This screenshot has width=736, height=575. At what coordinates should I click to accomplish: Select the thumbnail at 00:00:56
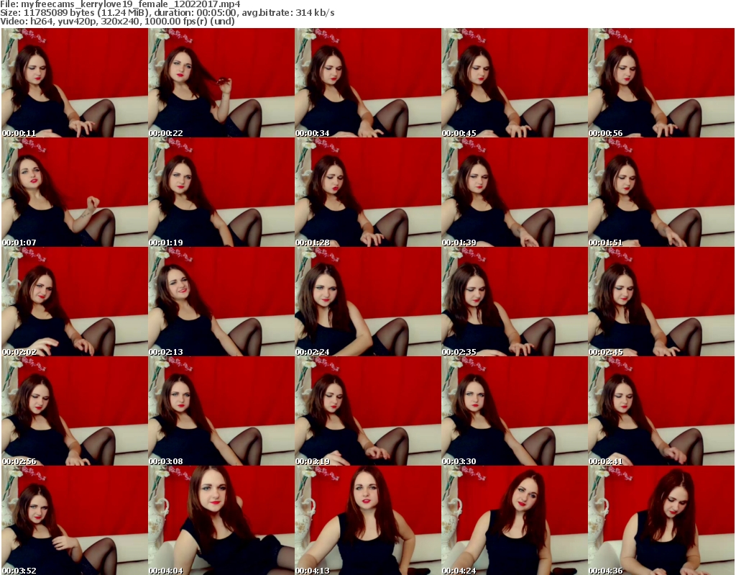tap(661, 83)
